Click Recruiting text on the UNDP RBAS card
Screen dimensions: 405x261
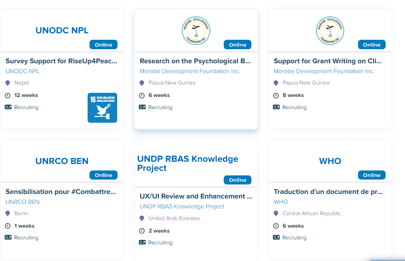coord(160,242)
